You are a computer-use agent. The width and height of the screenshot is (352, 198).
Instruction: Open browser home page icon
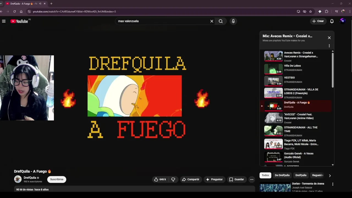coord(21,12)
